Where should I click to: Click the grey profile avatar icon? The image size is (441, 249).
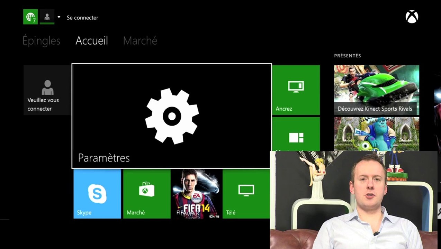click(47, 17)
